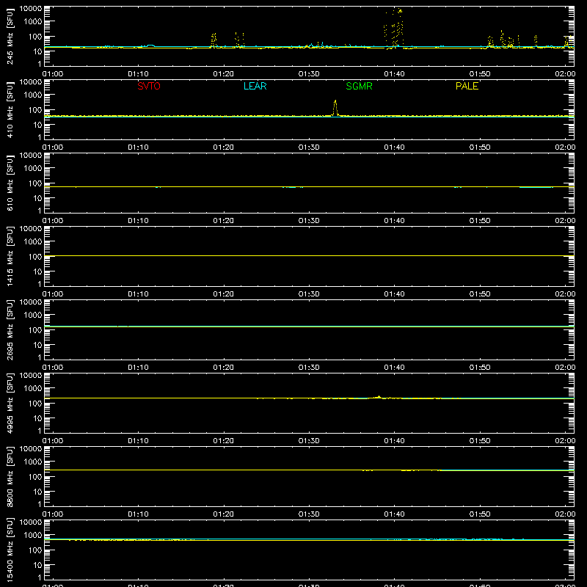Click the 02:00 tick label below 2695 MHz plot
The width and height of the screenshot is (587, 587).
tap(565, 368)
